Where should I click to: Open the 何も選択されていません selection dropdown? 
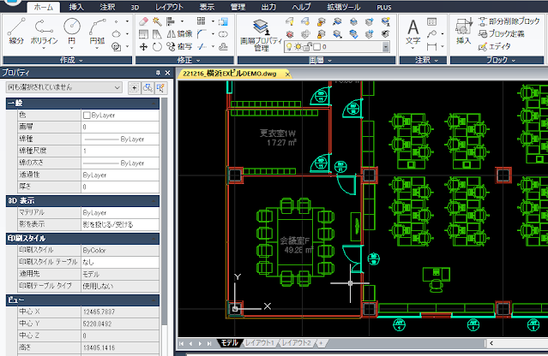click(64, 87)
